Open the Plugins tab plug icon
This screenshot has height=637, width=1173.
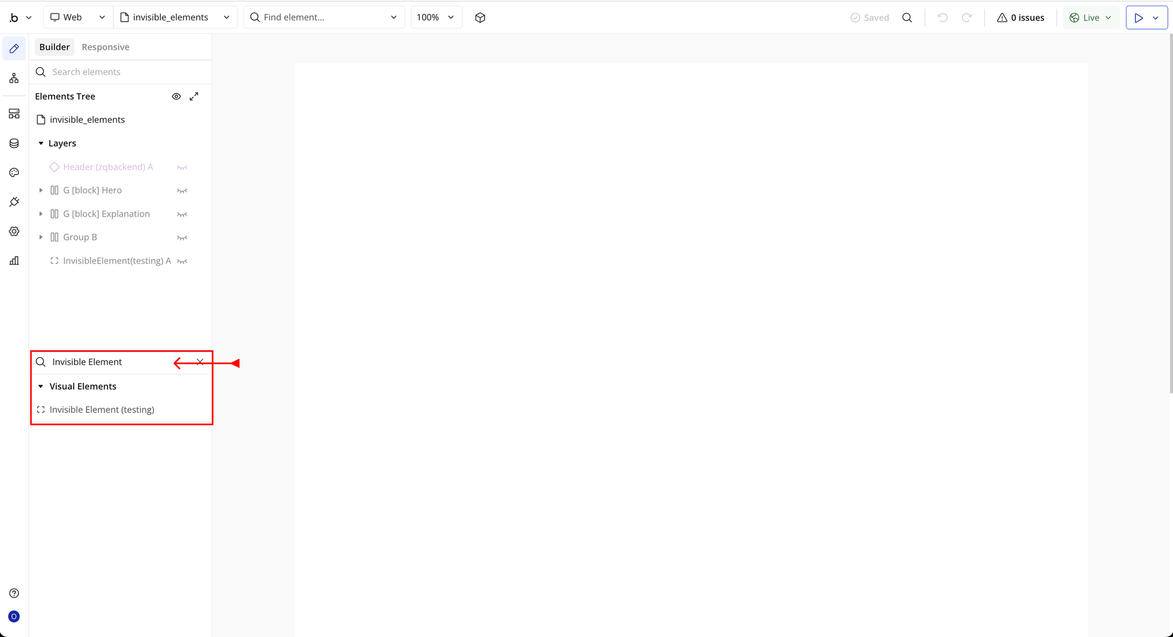point(14,202)
